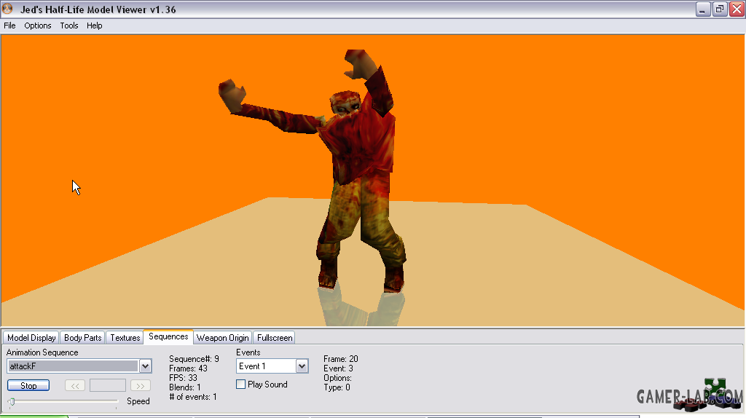Open the Help menu
Viewport: 746px width, 418px height.
click(94, 25)
